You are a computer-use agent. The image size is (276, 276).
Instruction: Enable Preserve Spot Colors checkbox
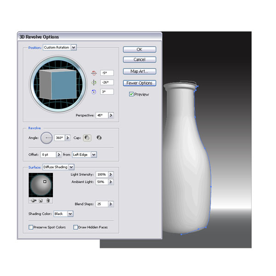click(31, 227)
